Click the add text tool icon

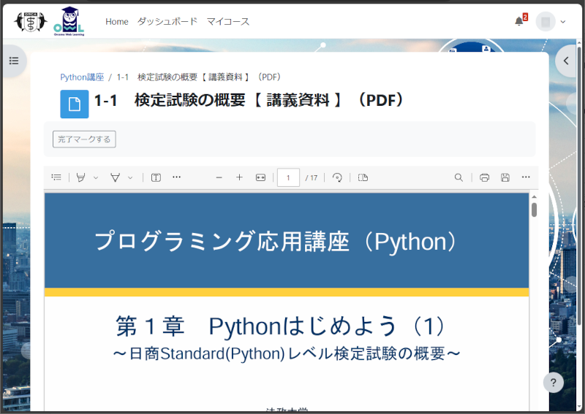(x=156, y=177)
